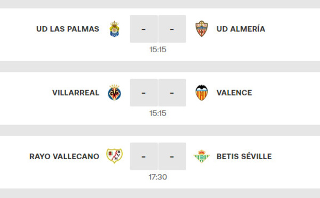Click the Villarreal club crest
Image resolution: width=320 pixels, height=198 pixels.
point(114,93)
